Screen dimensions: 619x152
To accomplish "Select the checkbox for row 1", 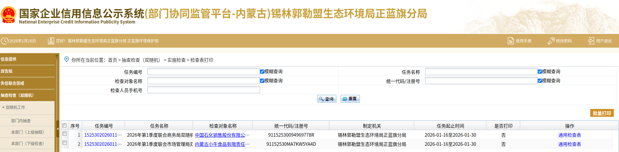I will [x=65, y=134].
